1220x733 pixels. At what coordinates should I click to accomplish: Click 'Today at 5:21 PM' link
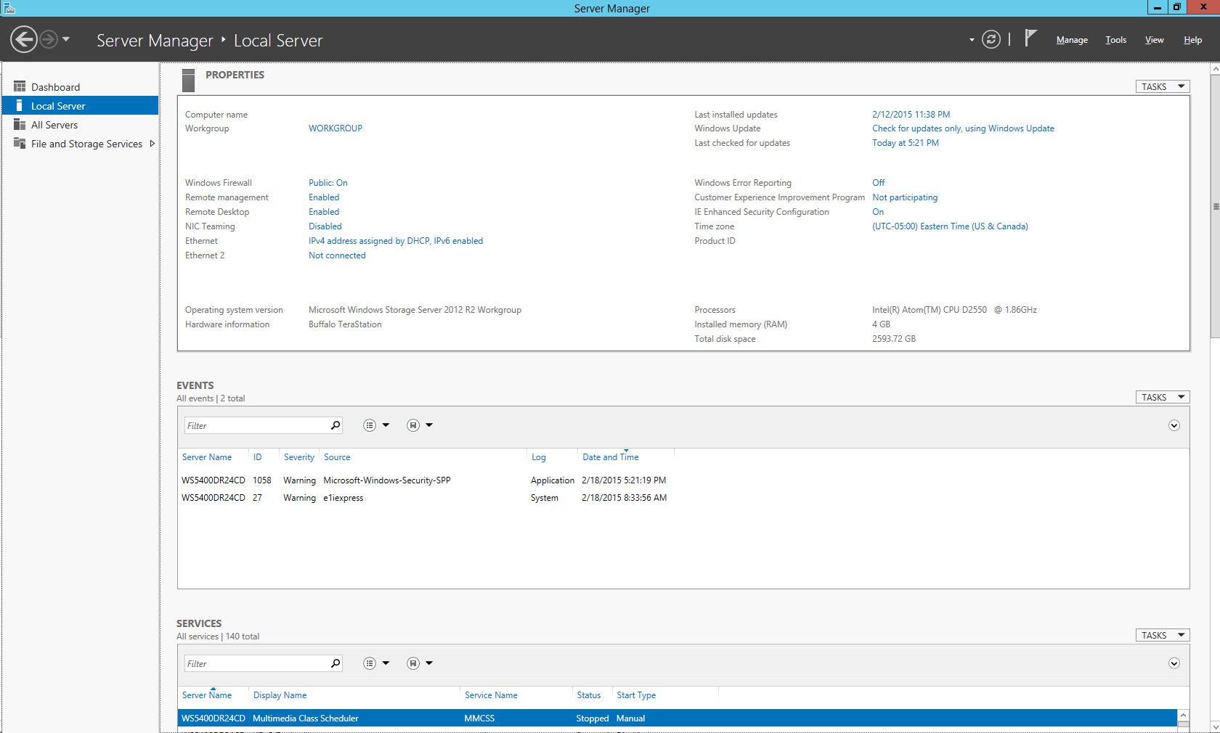906,143
